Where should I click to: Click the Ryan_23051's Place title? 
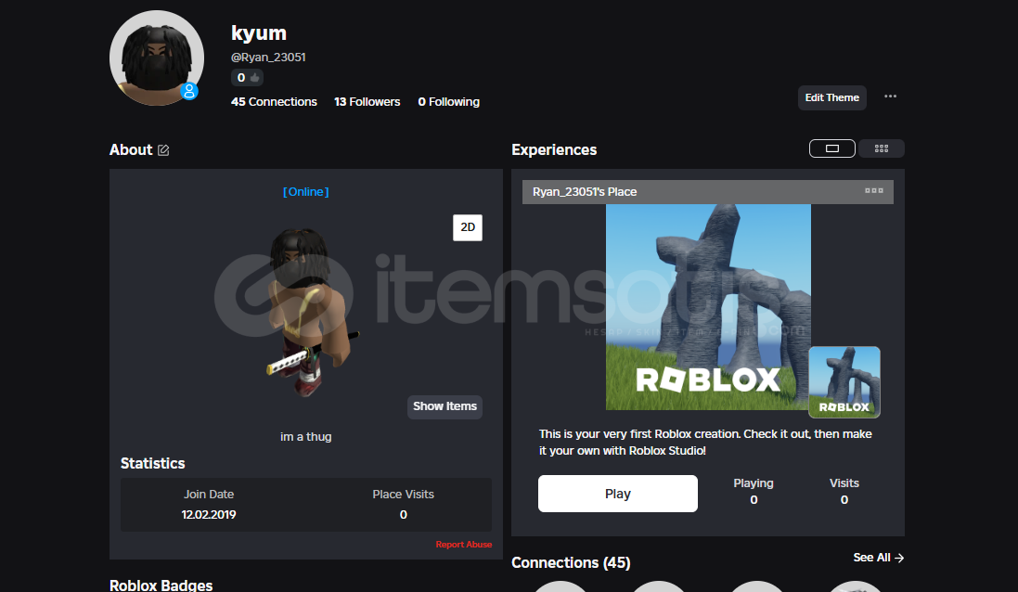(x=585, y=192)
